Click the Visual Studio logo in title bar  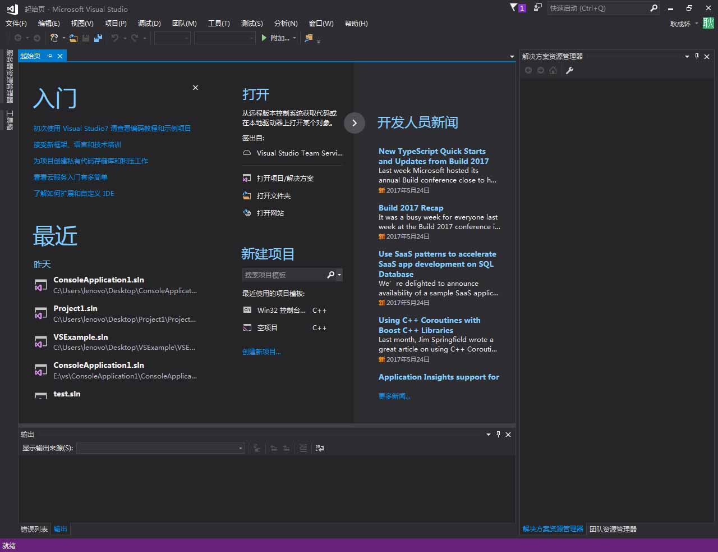[x=12, y=8]
